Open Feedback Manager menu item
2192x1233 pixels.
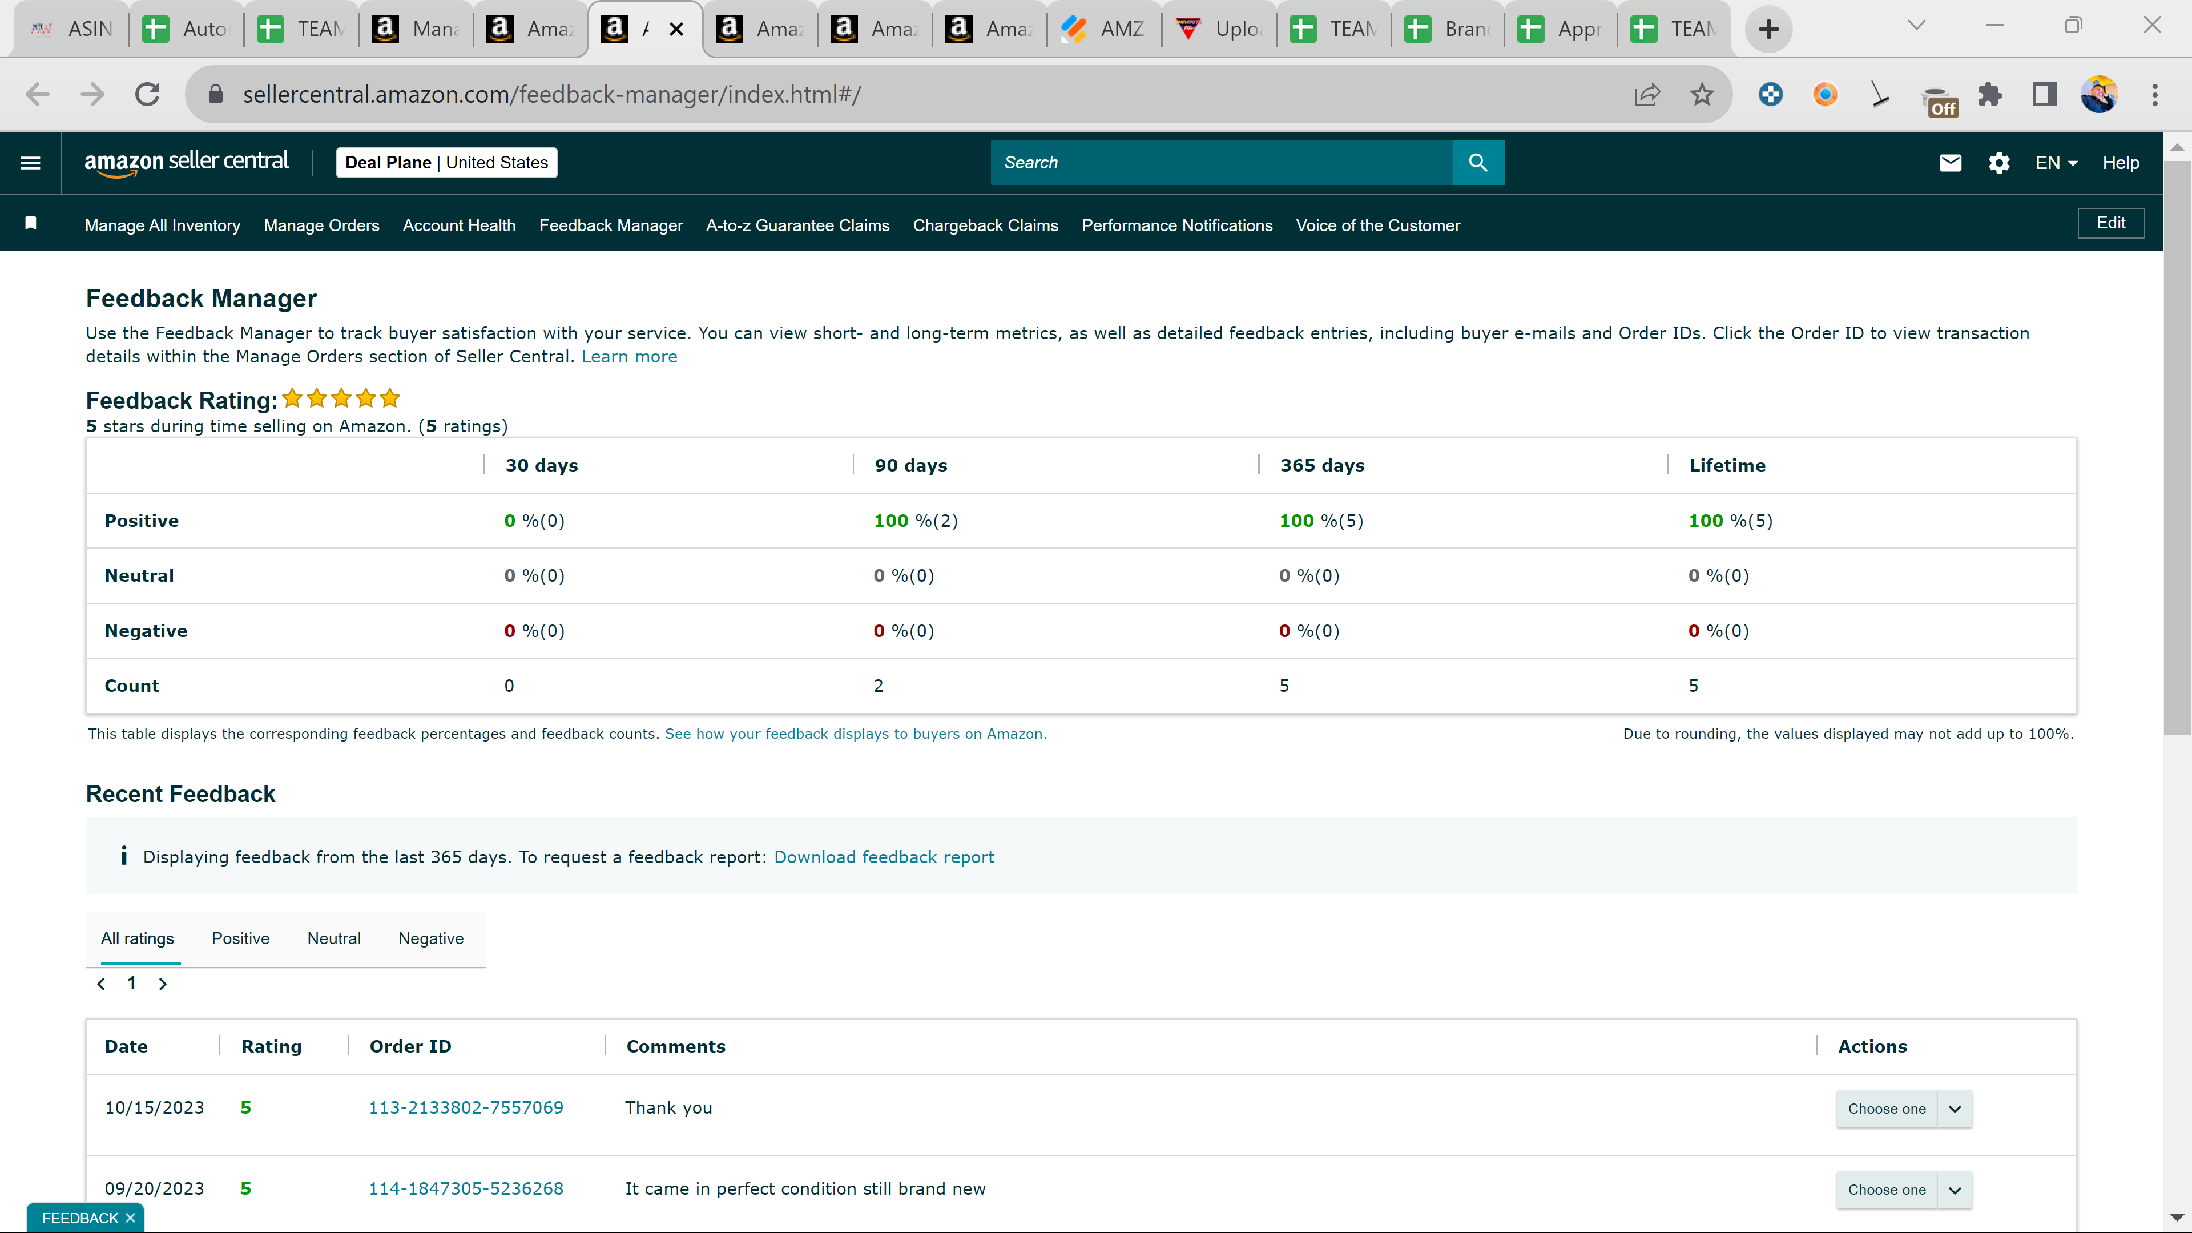pos(611,225)
